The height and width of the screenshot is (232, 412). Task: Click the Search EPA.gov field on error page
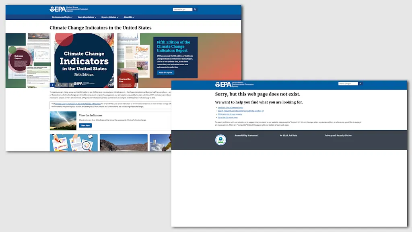tap(347, 84)
